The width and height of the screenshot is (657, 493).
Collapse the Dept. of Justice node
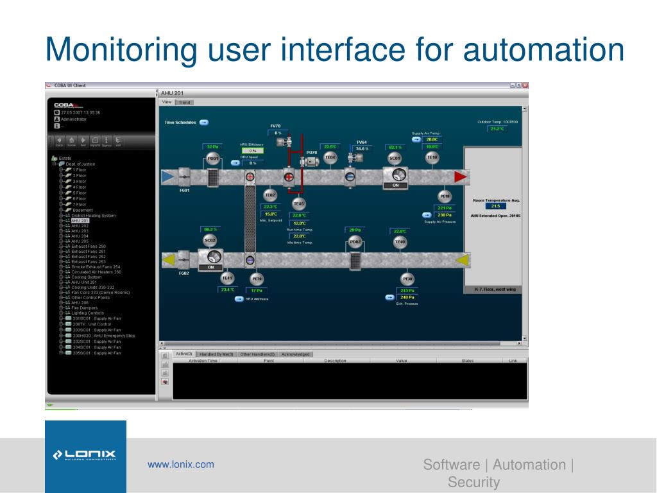coord(55,164)
